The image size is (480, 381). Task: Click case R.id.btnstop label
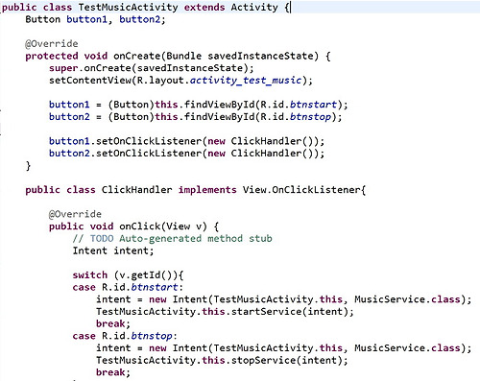click(125, 336)
